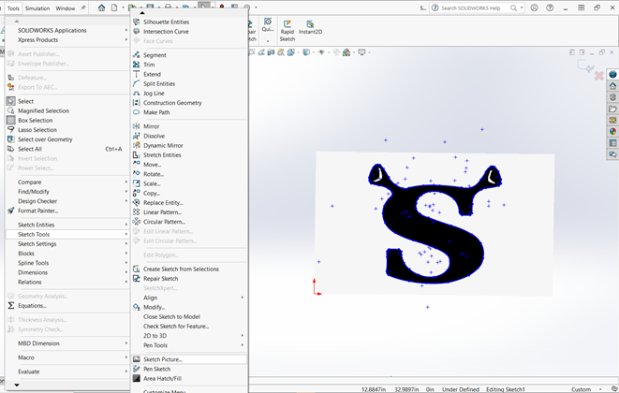Open the Help question mark icon
The image size is (619, 393).
[x=550, y=7]
